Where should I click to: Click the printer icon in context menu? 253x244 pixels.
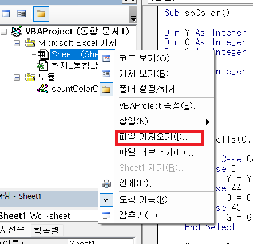106,183
